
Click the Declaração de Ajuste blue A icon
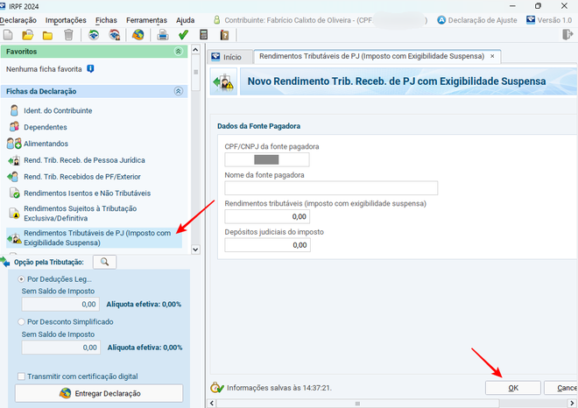tap(441, 20)
